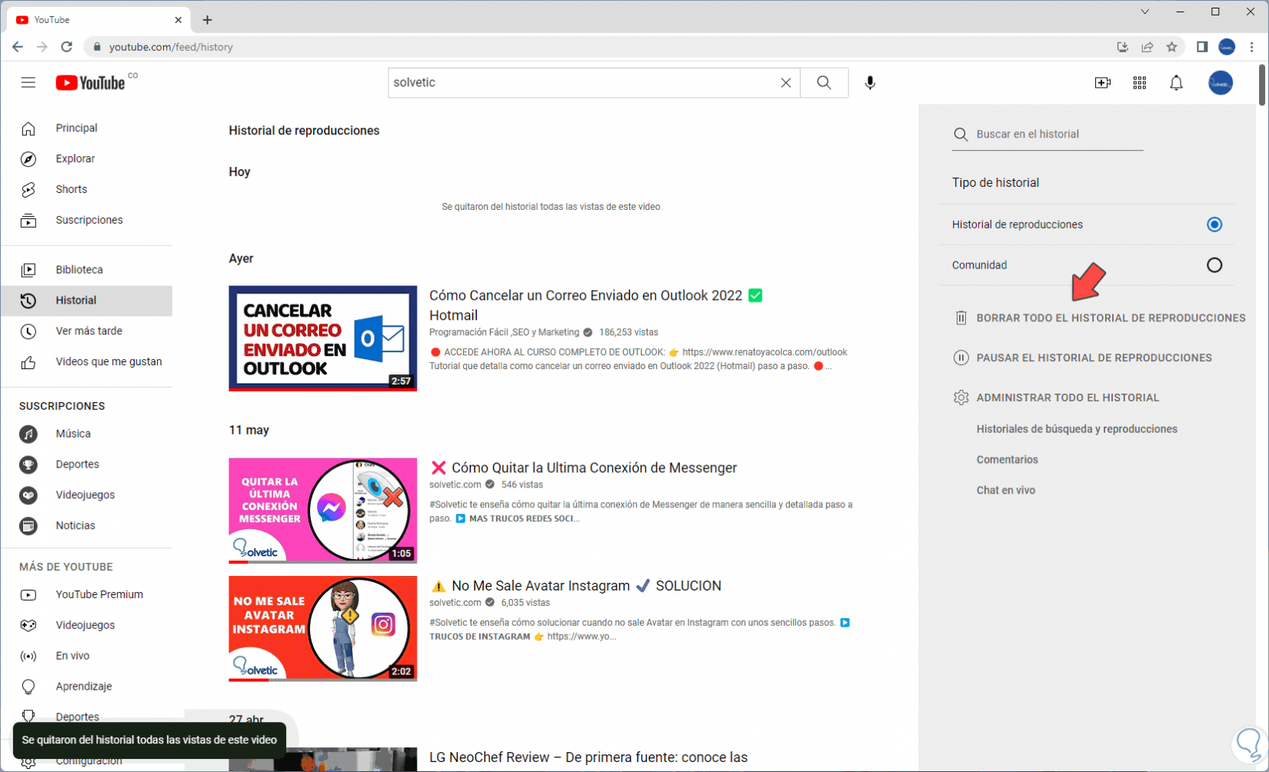Click the install app icon in address bar
1269x772 pixels.
click(x=1122, y=47)
